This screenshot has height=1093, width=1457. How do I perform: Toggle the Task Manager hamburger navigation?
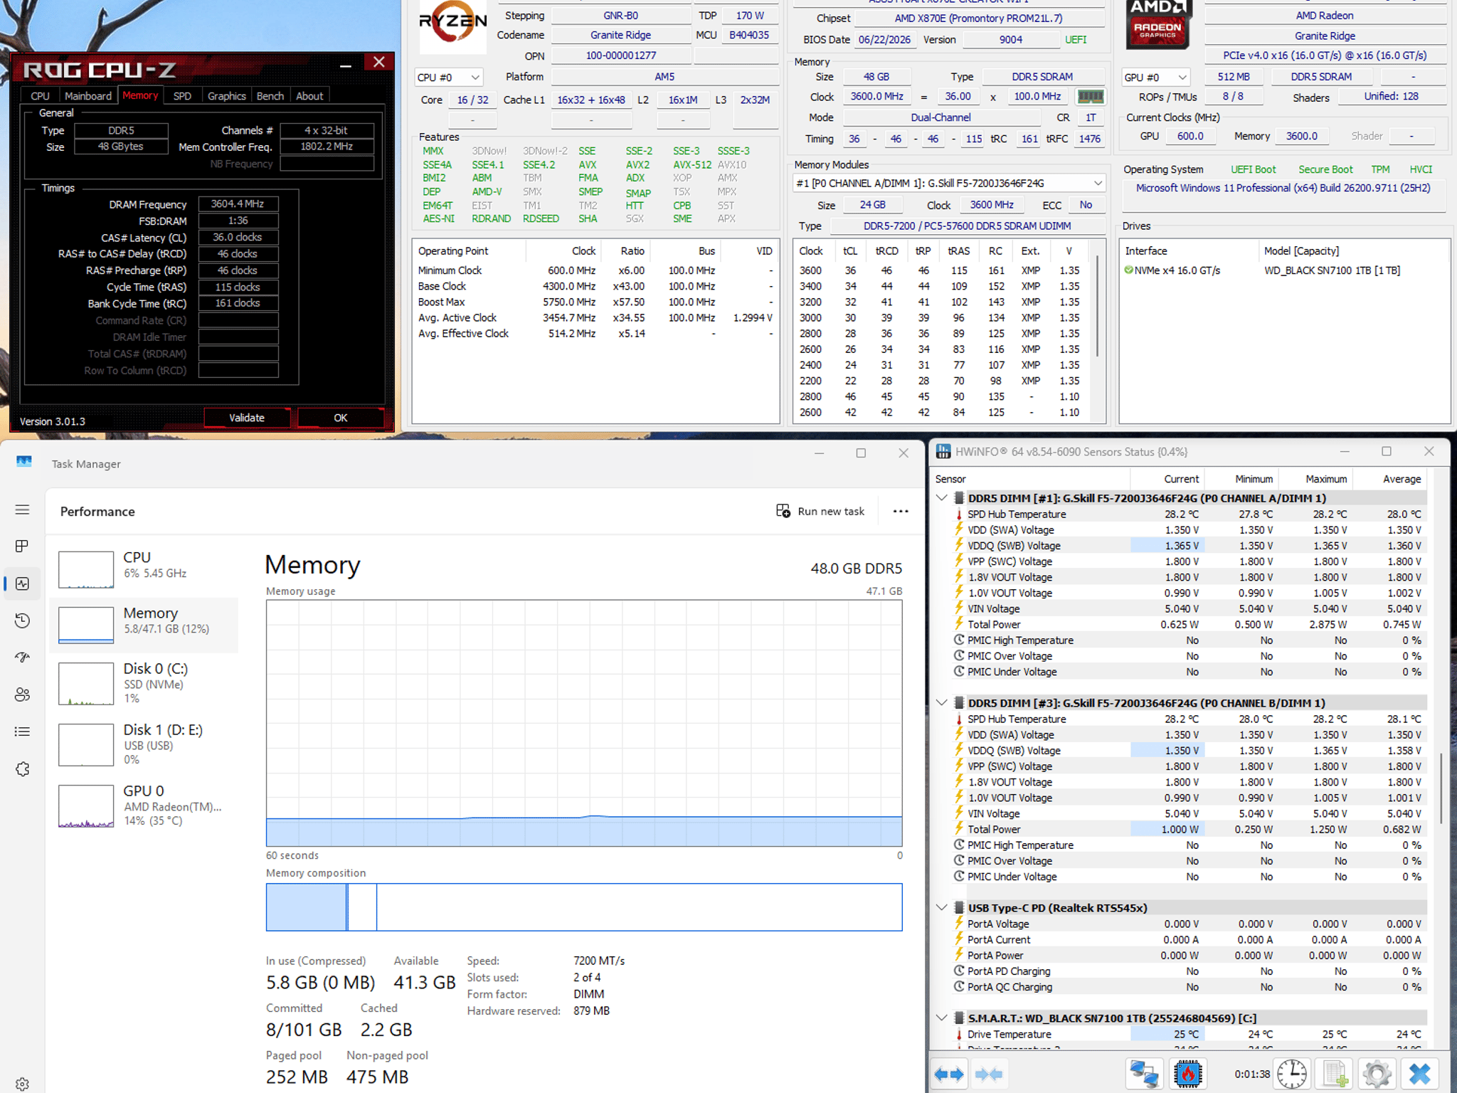pyautogui.click(x=23, y=509)
